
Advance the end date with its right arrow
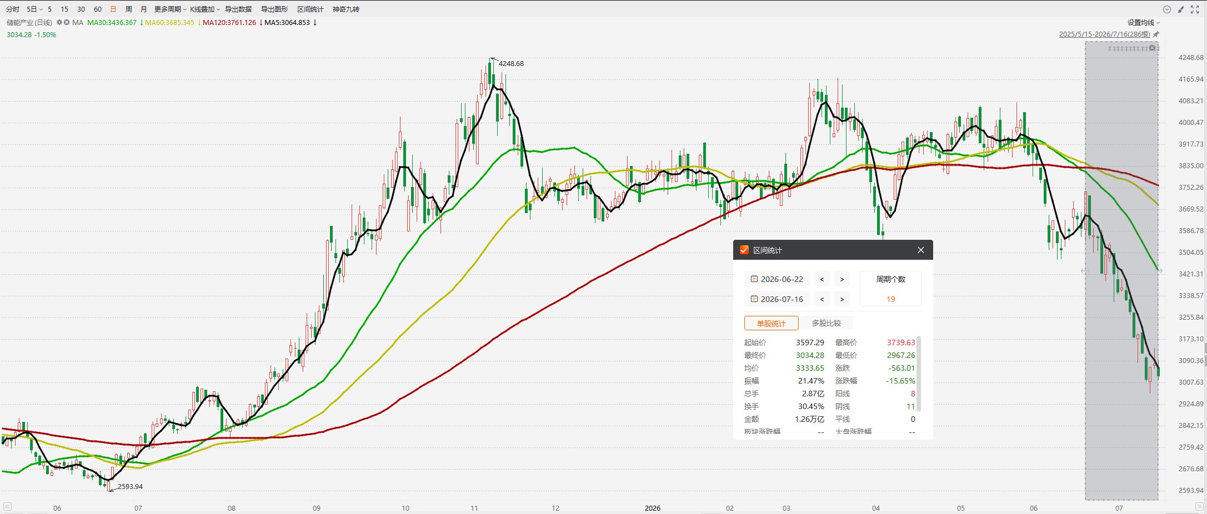[x=842, y=299]
